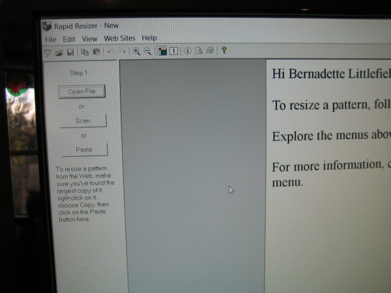Image resolution: width=391 pixels, height=293 pixels.
Task: Click the Paste button in Step 1
Action: [x=84, y=150]
